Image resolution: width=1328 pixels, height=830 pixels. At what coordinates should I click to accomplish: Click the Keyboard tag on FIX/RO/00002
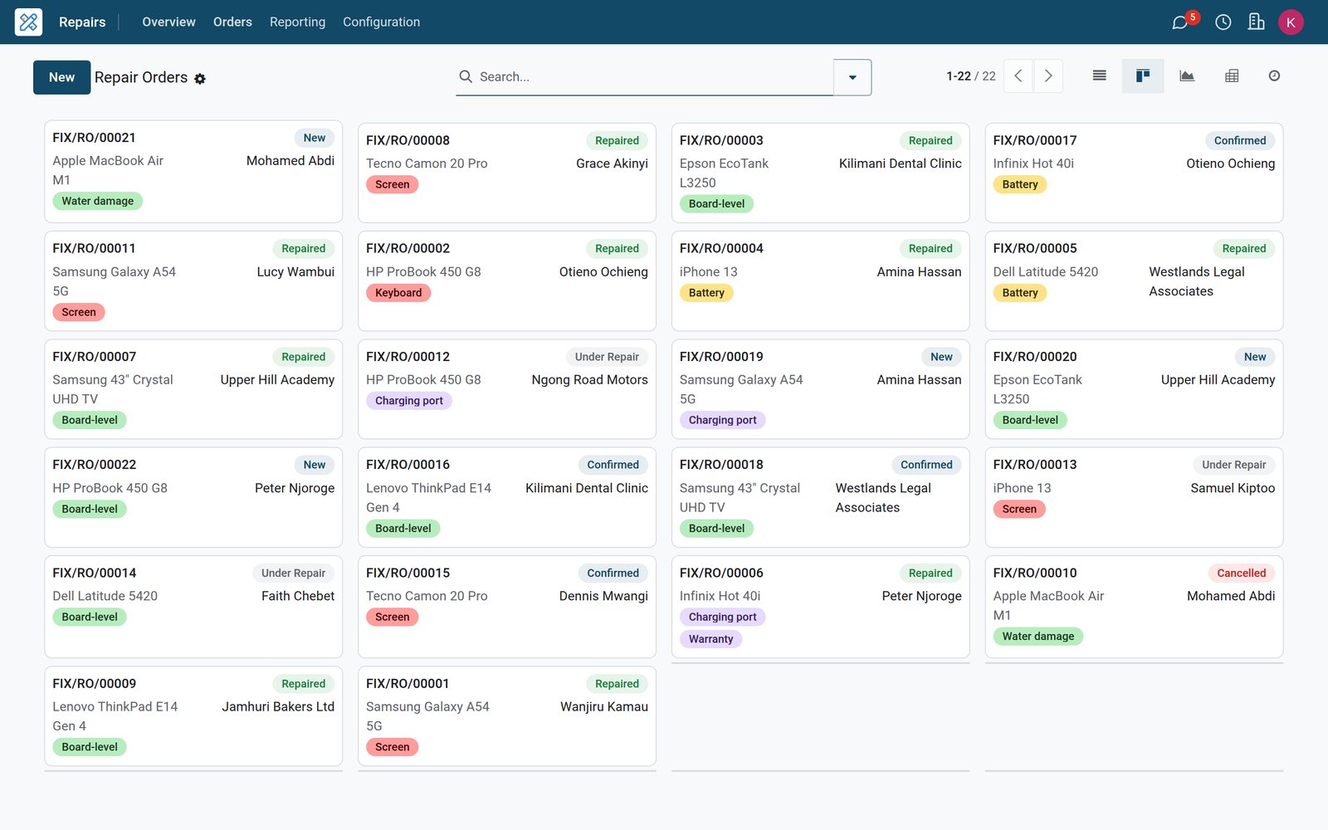398,293
